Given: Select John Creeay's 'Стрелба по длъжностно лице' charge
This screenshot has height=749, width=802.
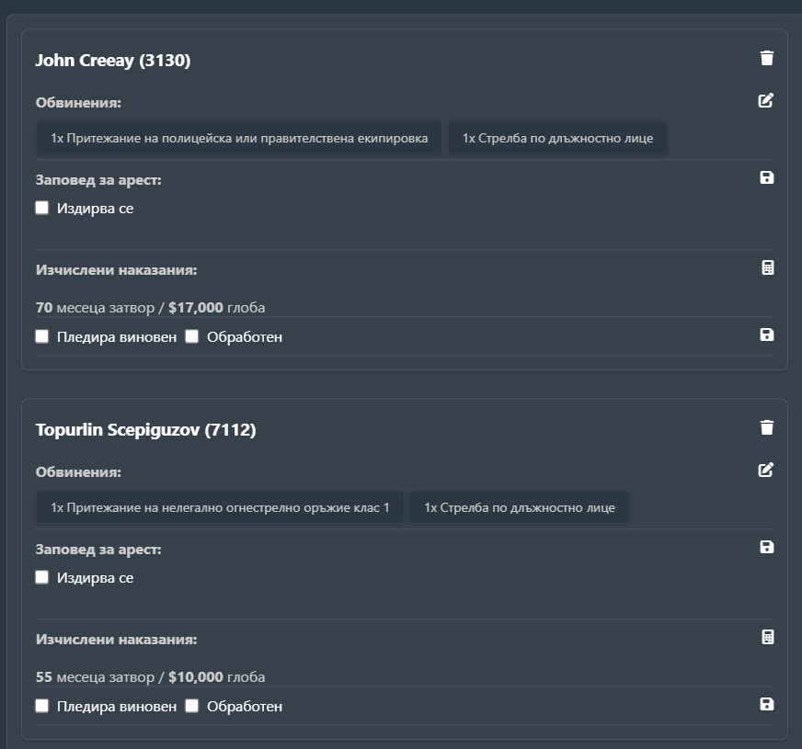Looking at the screenshot, I should pyautogui.click(x=557, y=139).
